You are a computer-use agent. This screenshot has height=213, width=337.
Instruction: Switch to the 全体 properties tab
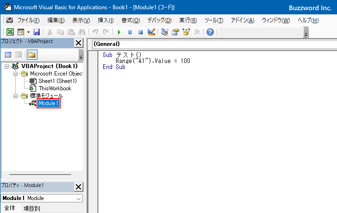10,208
